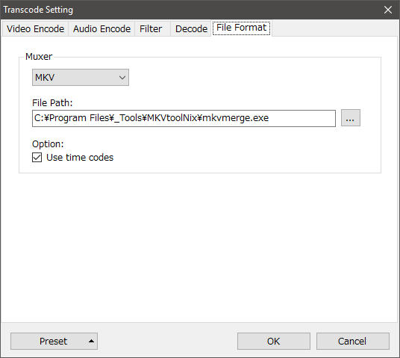Viewport: 400px width, 358px height.
Task: Dismiss the dialog with Cancel
Action: coord(352,341)
